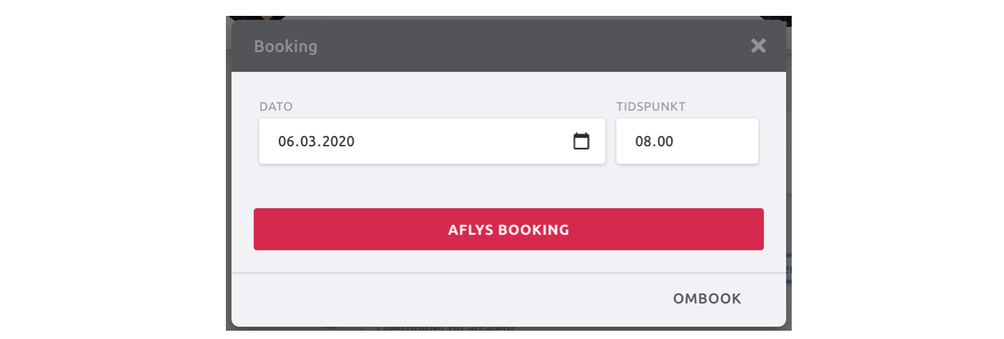Click the date value 06.03.2020
Screen dimensions: 1004x339
tap(317, 141)
